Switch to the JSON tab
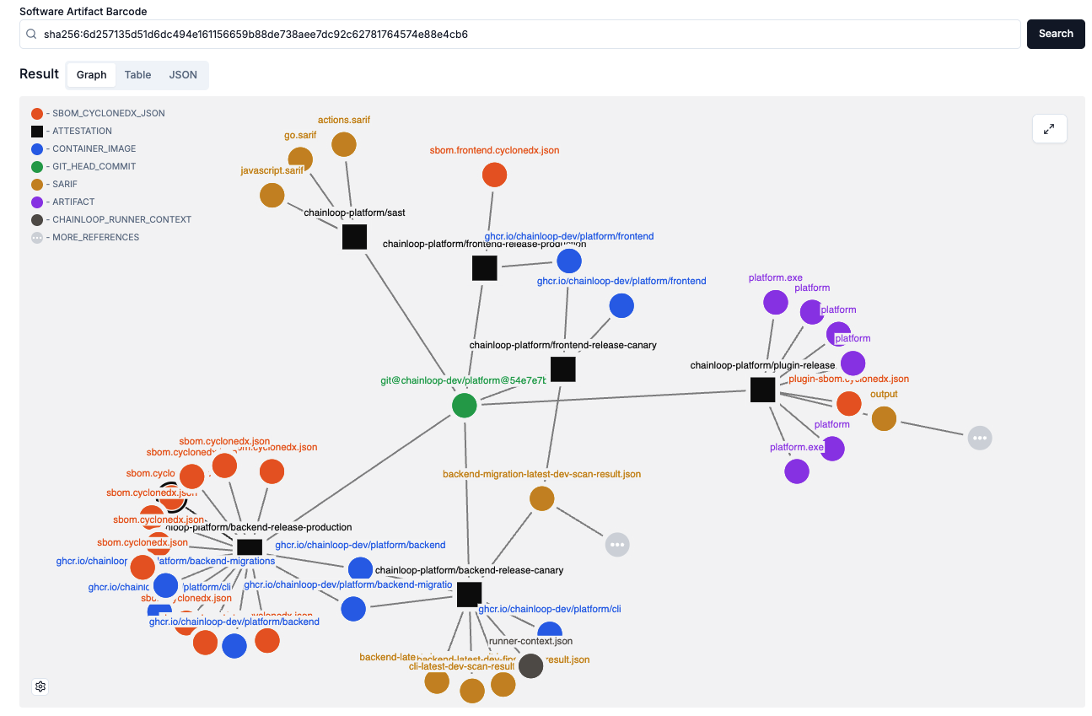Screen dimensions: 1092x716 tap(183, 74)
